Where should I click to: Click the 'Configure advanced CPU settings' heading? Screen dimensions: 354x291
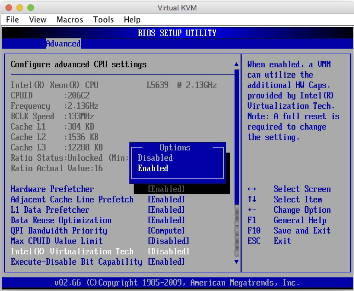pos(78,65)
